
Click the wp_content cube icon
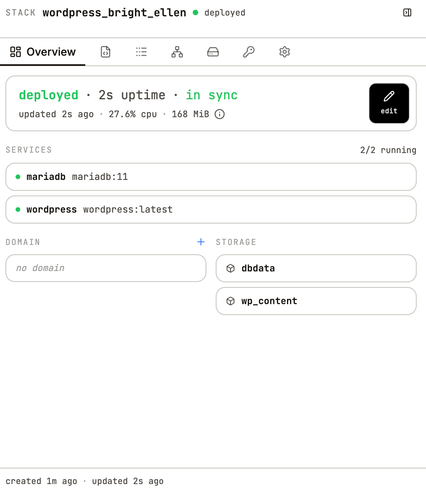coord(231,301)
